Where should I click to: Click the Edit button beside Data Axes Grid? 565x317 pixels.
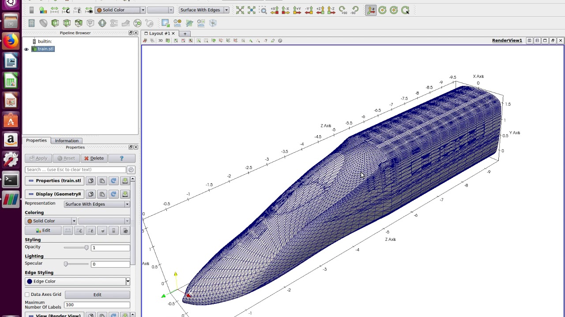(97, 295)
